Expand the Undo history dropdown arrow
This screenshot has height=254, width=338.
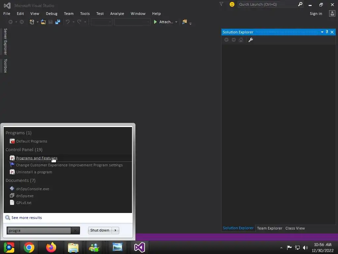pos(74,22)
